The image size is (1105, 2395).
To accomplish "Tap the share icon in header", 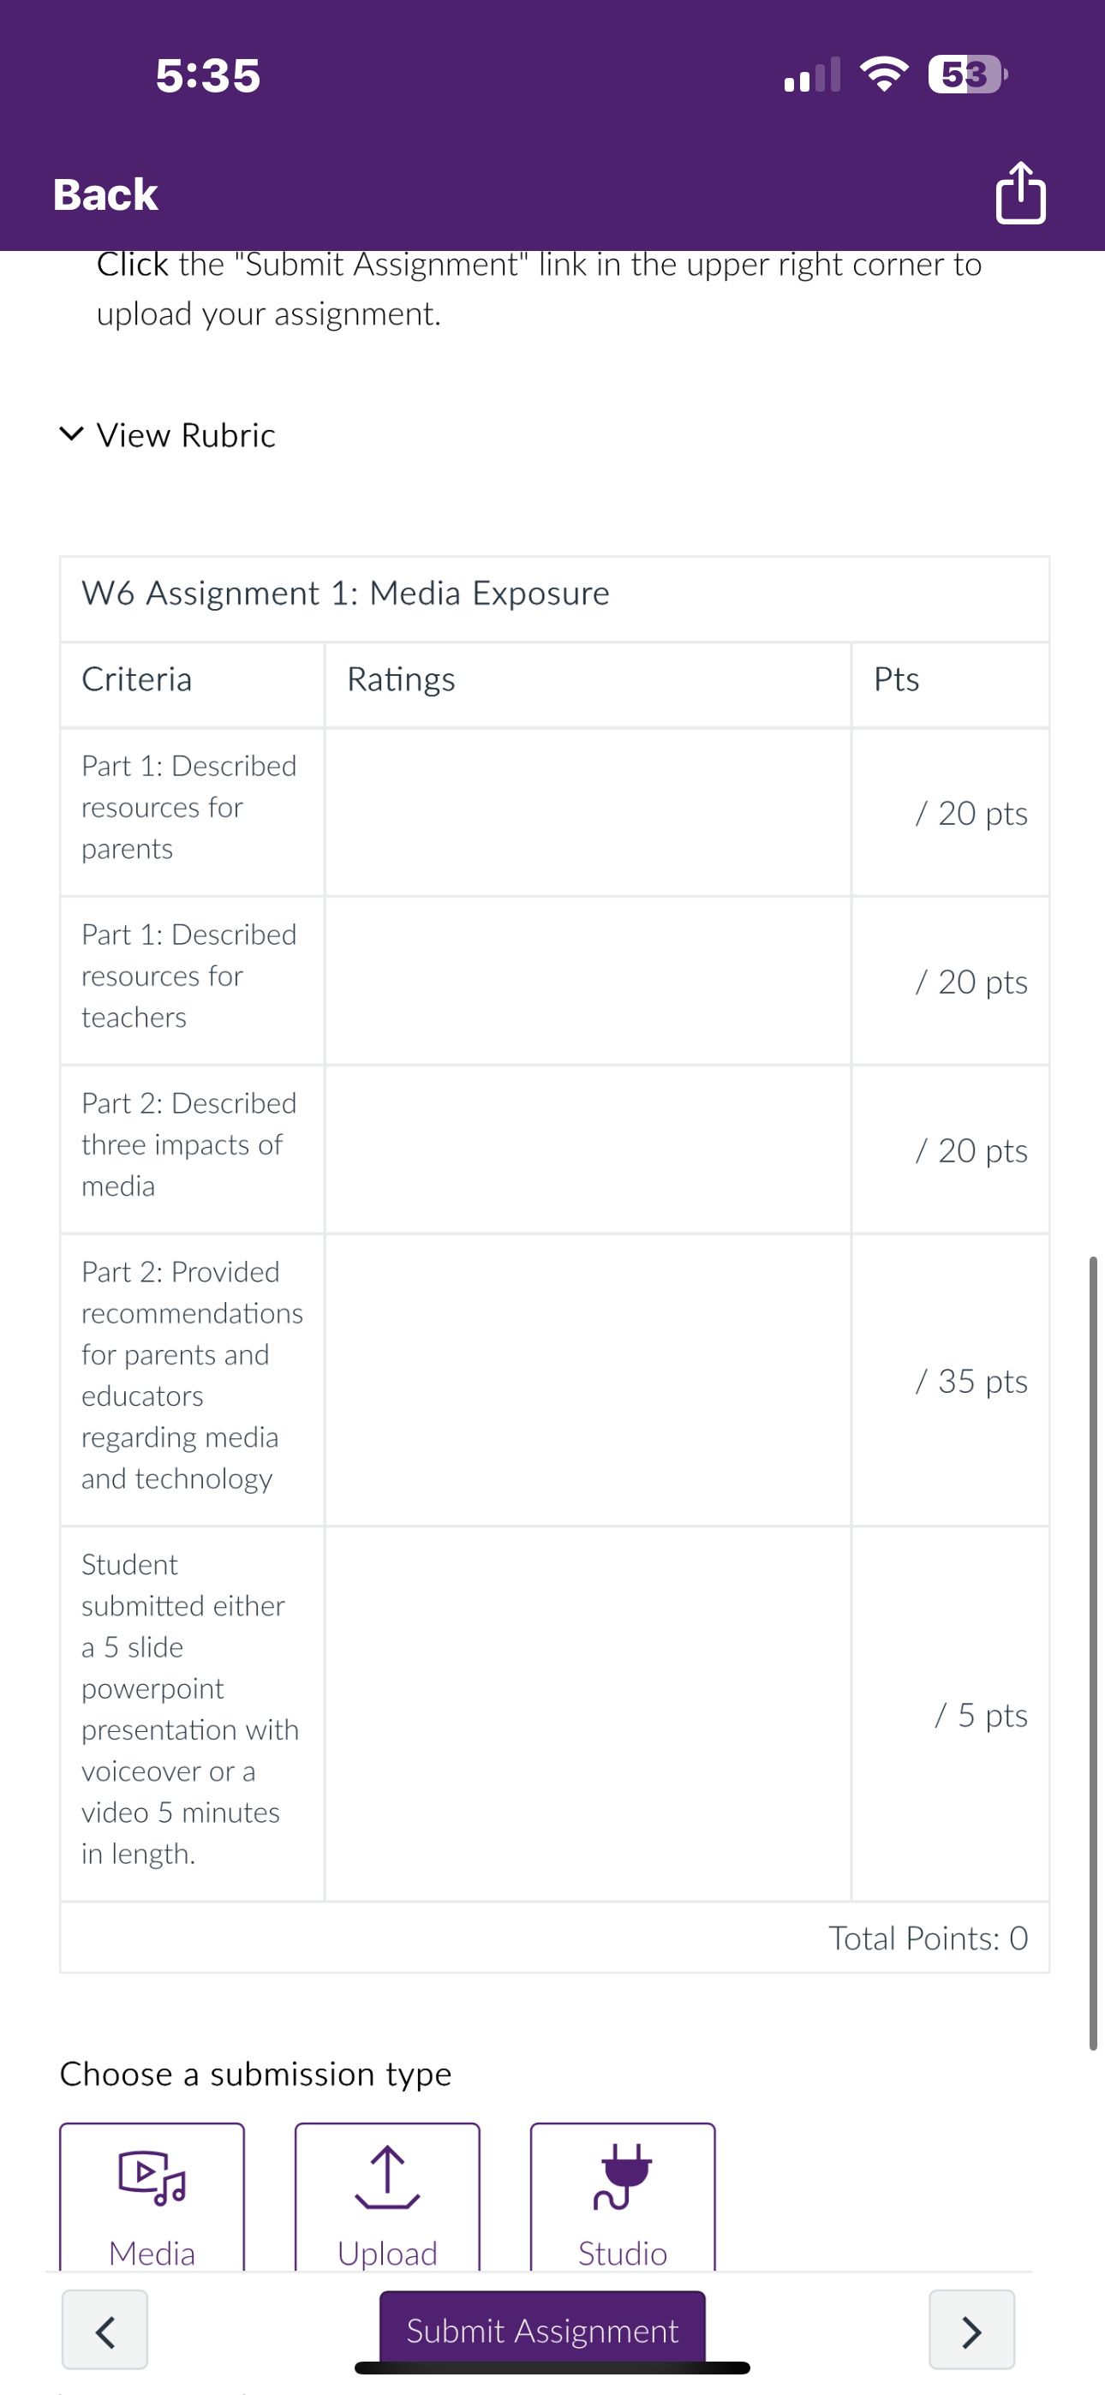I will coord(1020,194).
